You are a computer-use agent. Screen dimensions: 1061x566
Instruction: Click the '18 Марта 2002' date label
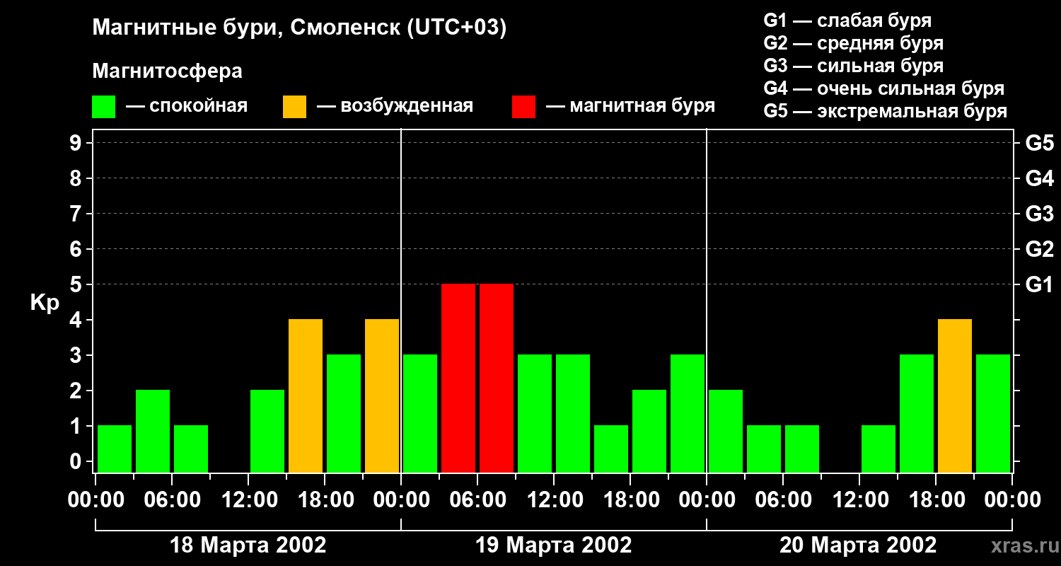coord(248,545)
